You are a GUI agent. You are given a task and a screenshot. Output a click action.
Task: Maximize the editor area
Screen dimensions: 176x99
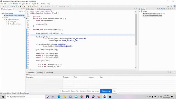pos(137,9)
